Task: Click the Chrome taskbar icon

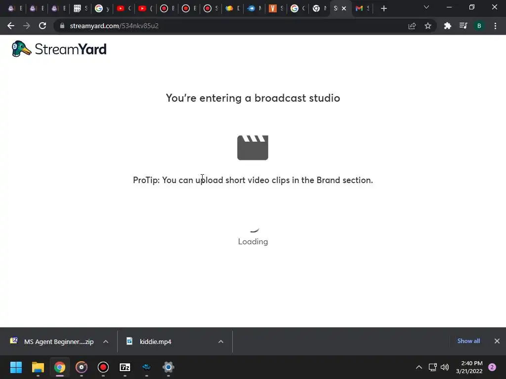Action: point(60,367)
